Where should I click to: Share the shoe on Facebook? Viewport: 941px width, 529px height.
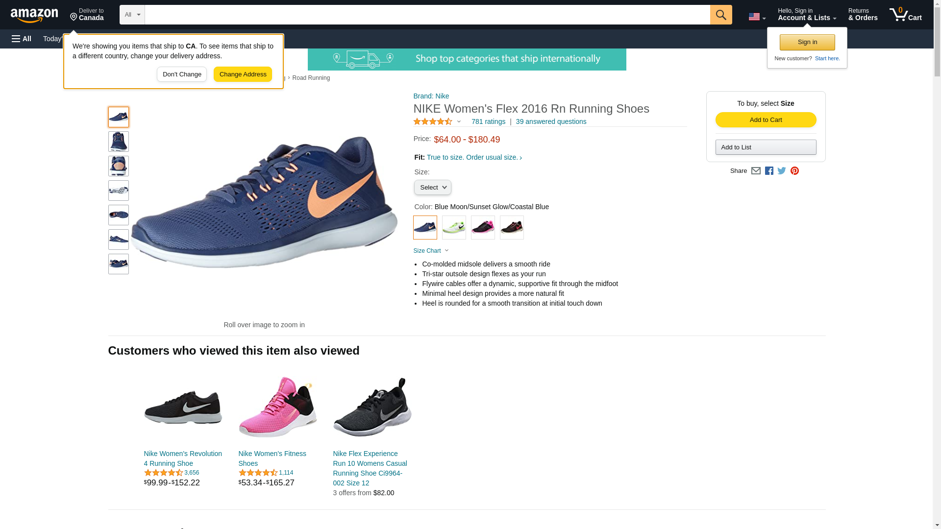(769, 171)
